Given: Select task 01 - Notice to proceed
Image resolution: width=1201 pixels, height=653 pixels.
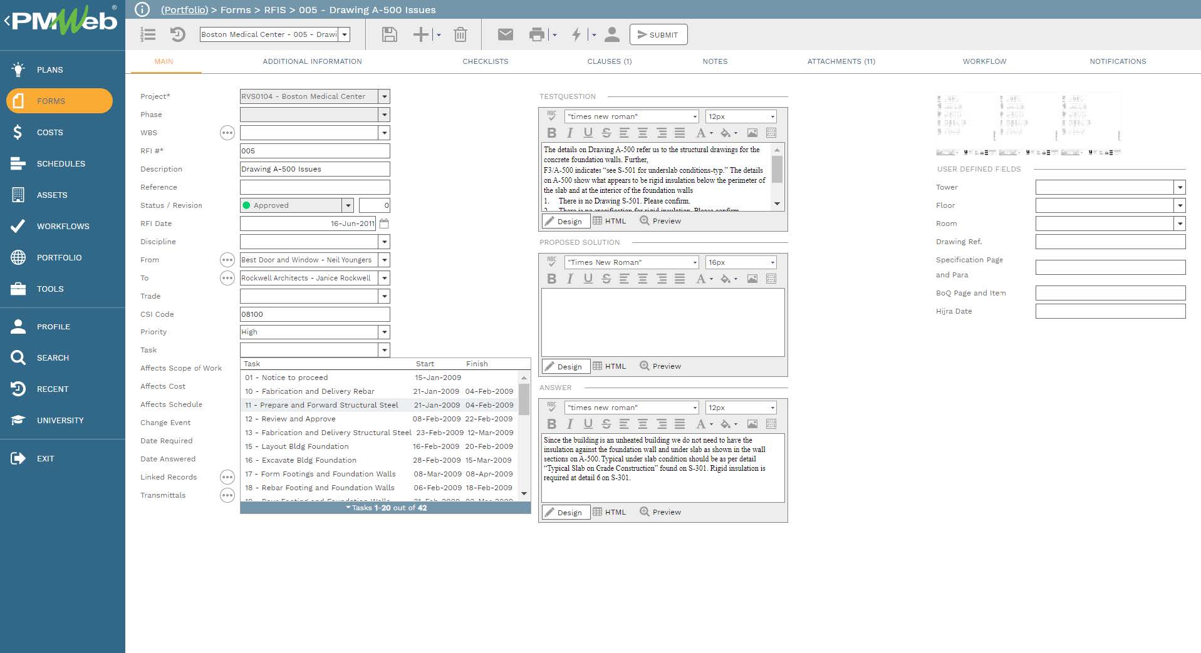Looking at the screenshot, I should (x=380, y=378).
